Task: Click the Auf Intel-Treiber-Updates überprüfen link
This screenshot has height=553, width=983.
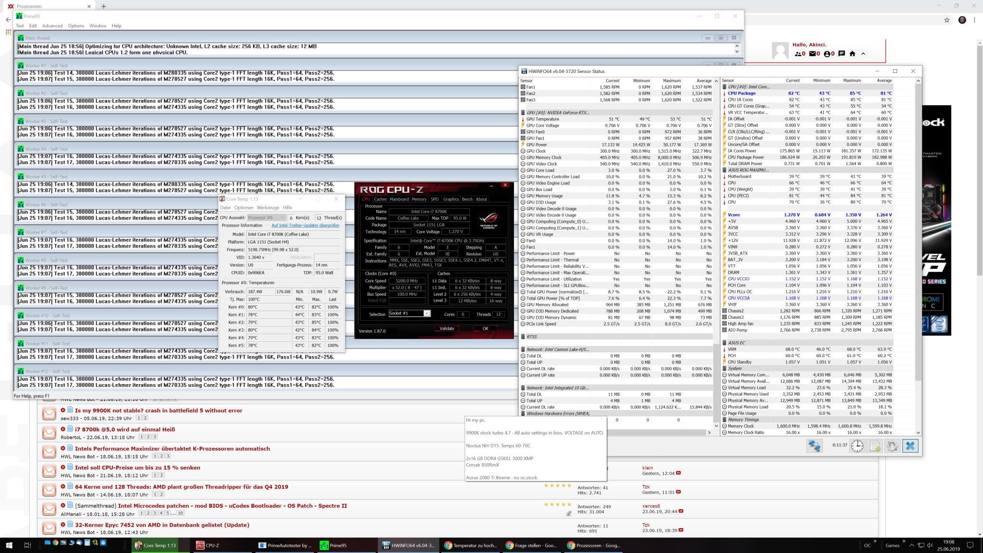Action: 305,225
